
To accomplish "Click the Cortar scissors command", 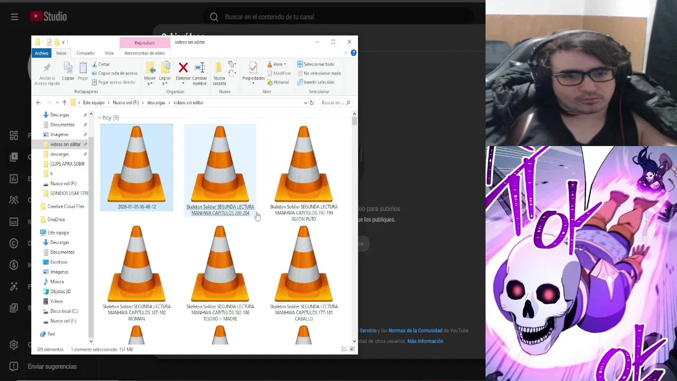I will pos(100,64).
